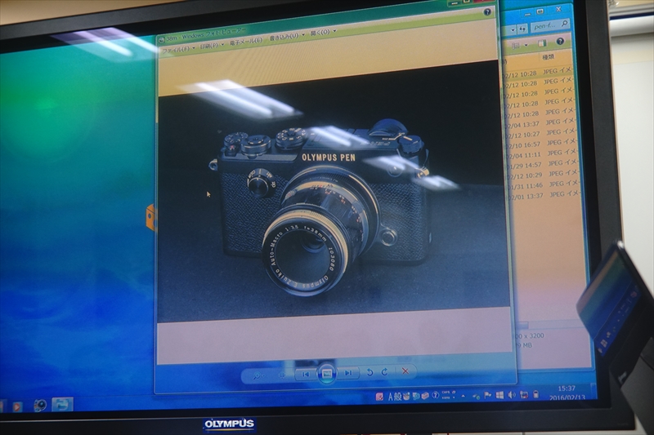Click the IME input mode 'A' indicator
The width and height of the screenshot is (654, 435).
point(391,397)
